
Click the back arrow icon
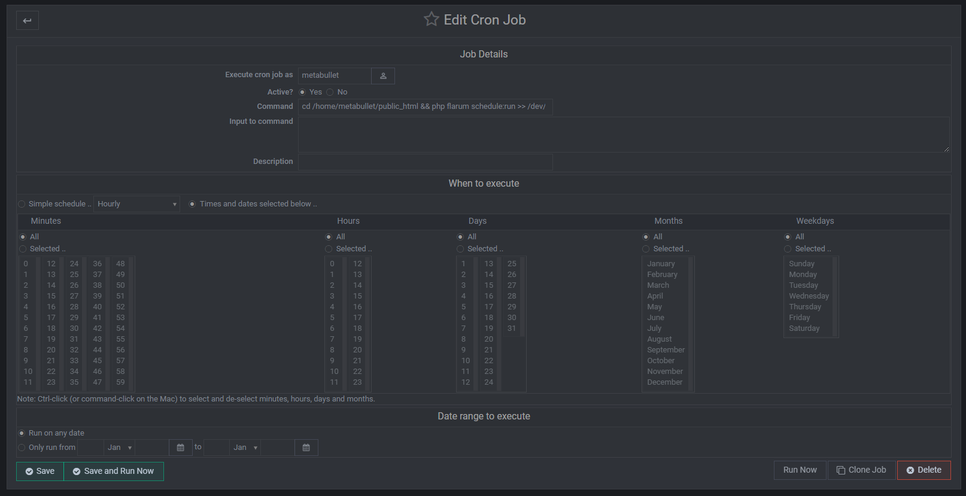tap(27, 20)
